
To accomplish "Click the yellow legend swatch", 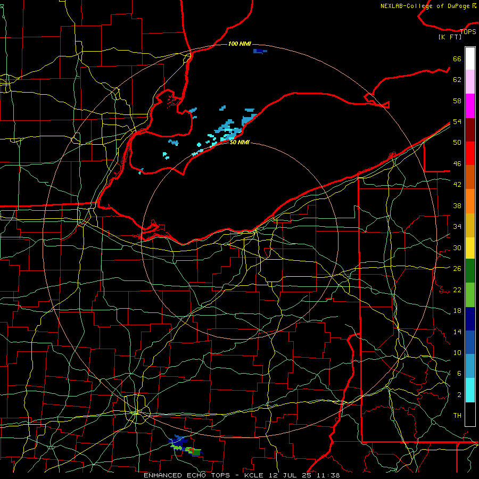I will pos(470,248).
